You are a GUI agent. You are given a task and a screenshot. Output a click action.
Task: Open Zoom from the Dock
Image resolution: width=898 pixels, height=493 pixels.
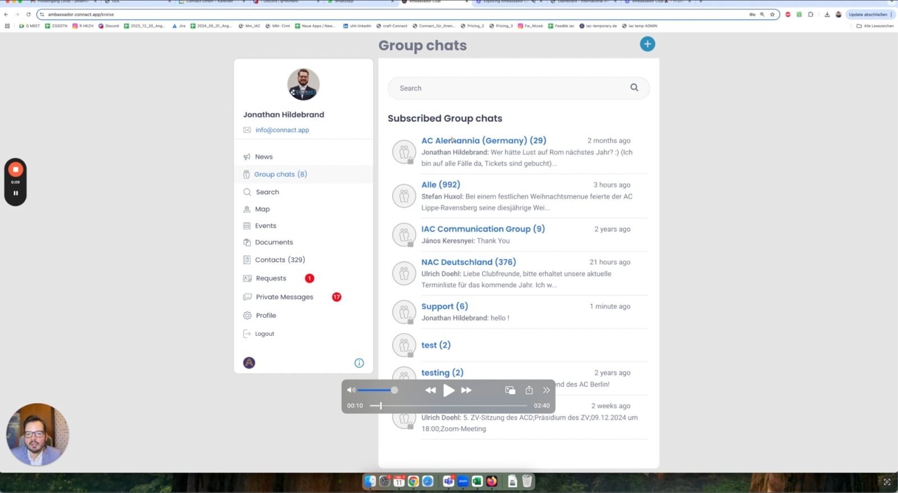click(463, 481)
